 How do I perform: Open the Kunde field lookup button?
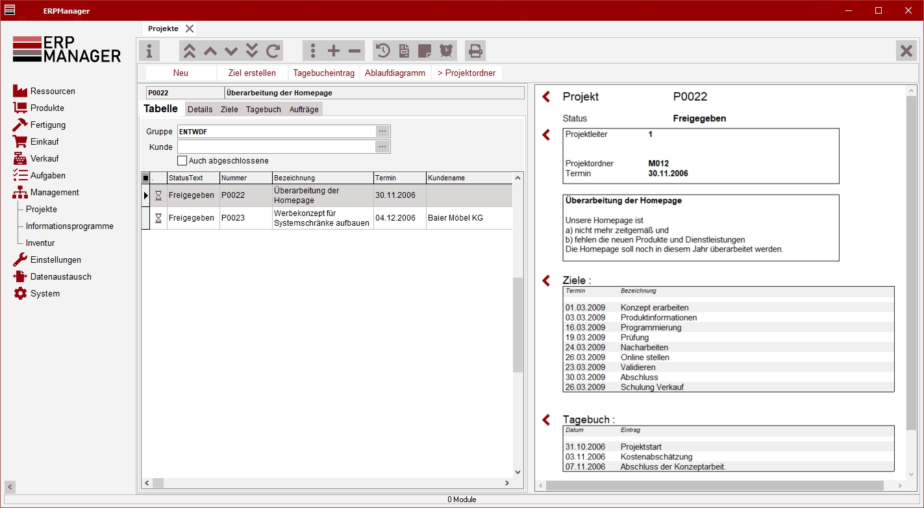383,147
